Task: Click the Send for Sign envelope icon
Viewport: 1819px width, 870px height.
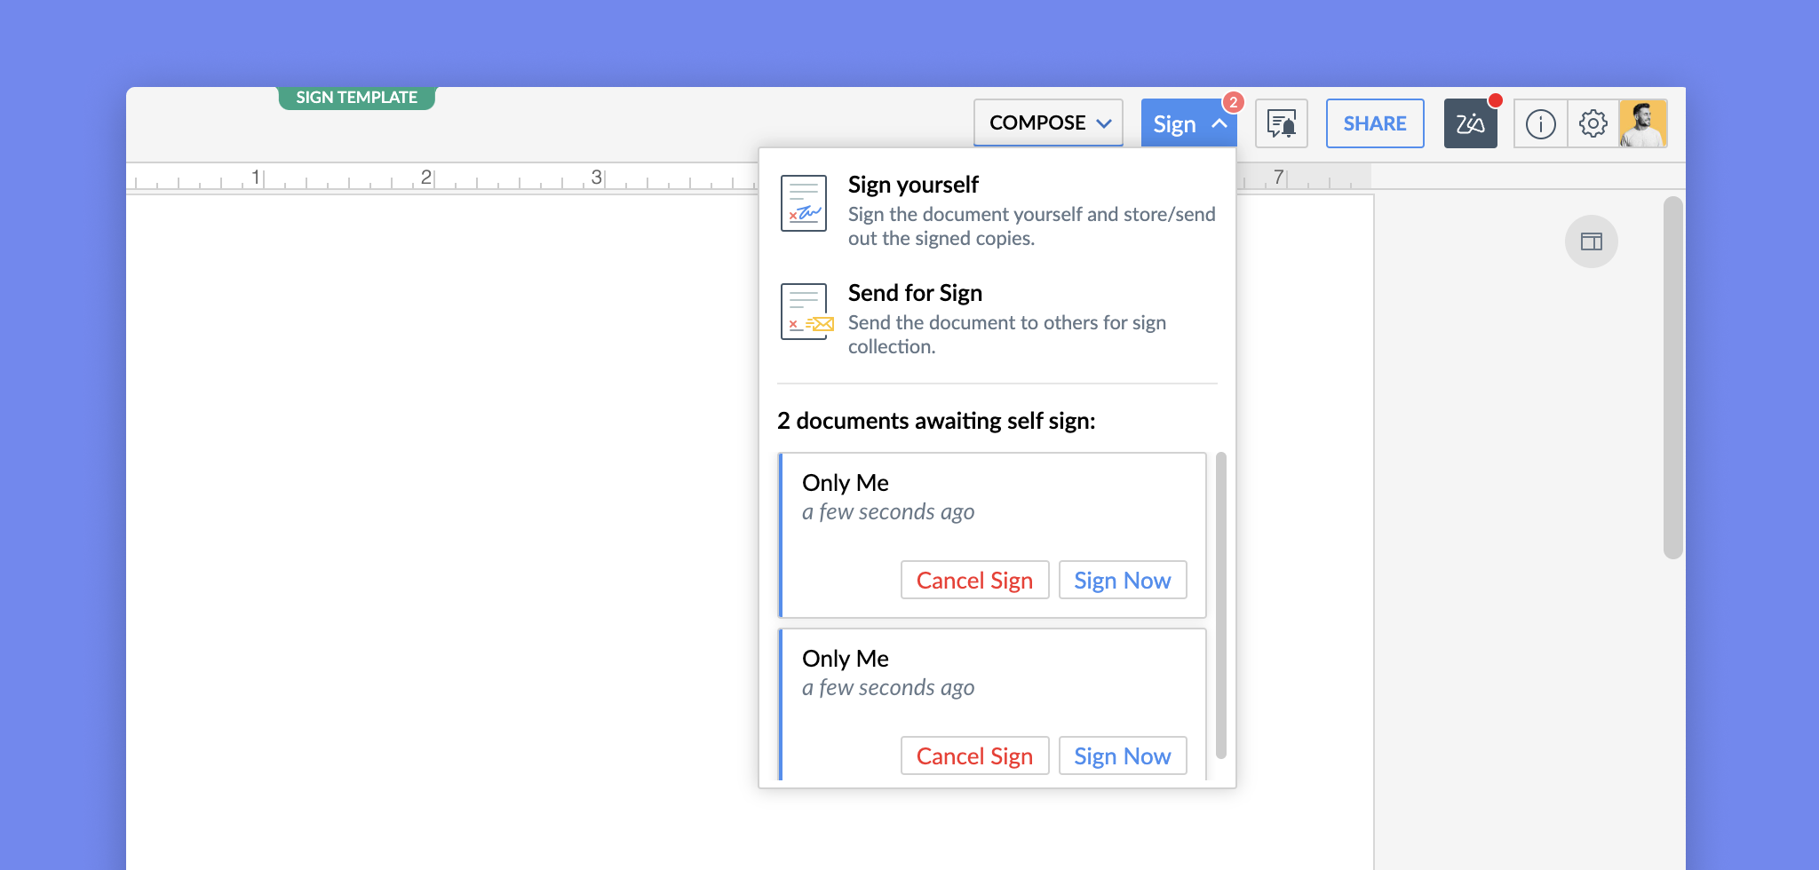Action: click(806, 312)
